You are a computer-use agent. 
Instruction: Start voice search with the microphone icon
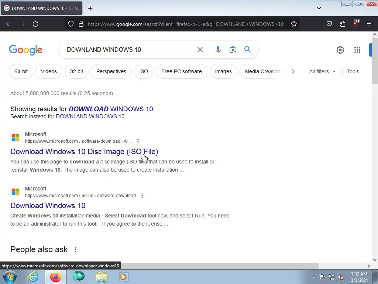[x=218, y=50]
